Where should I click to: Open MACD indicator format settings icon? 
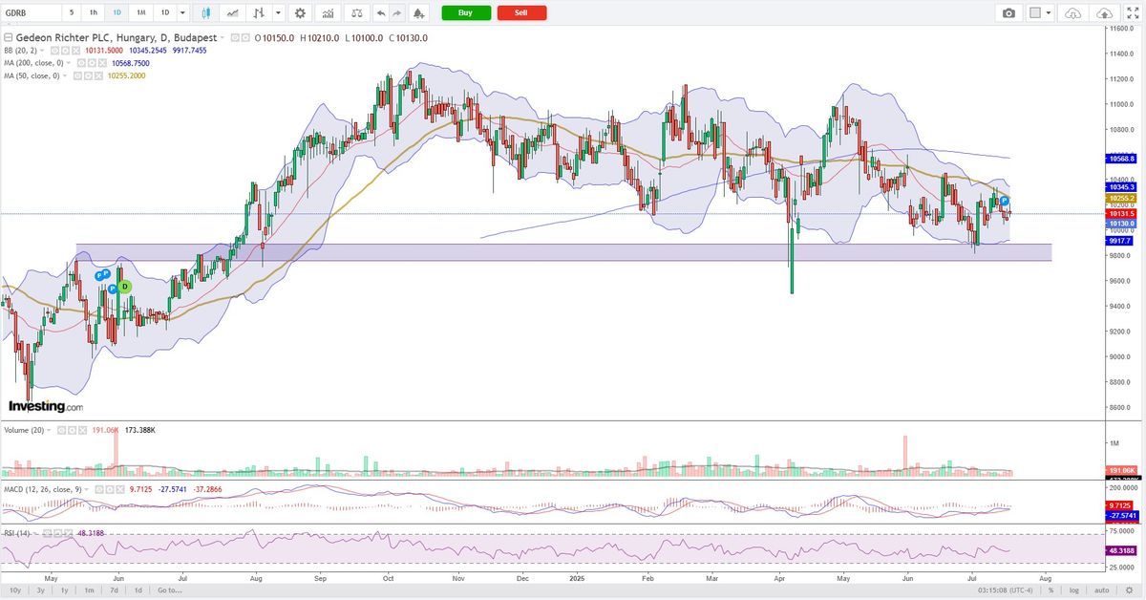point(109,490)
